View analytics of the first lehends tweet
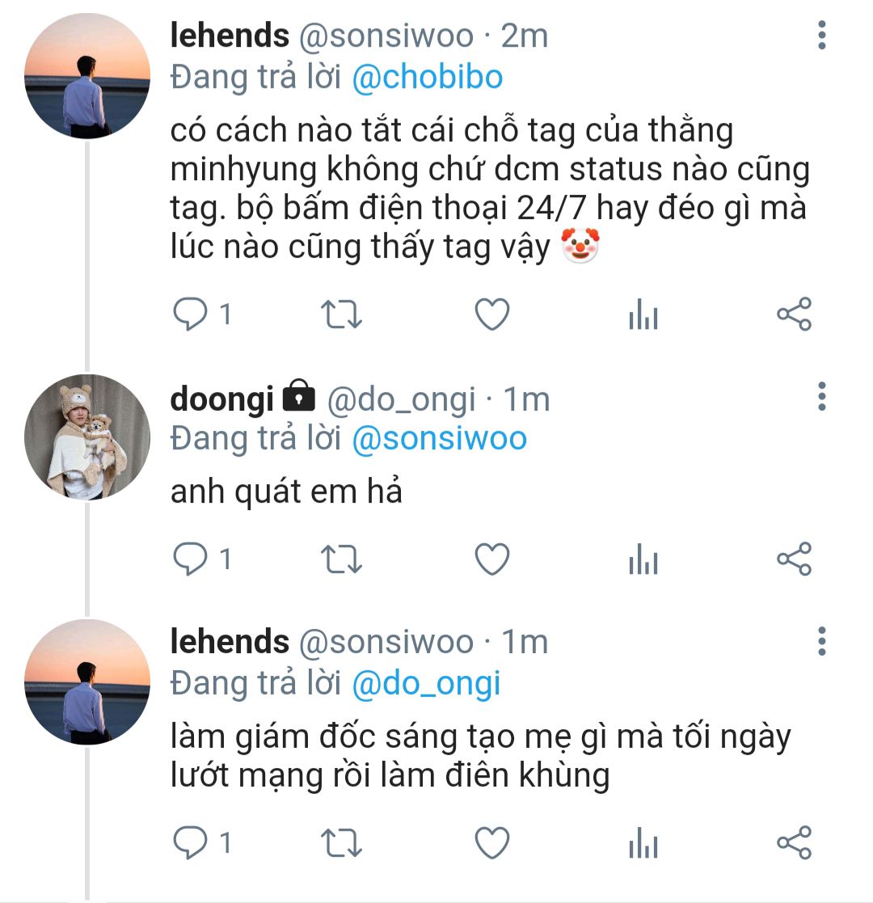 tap(643, 316)
